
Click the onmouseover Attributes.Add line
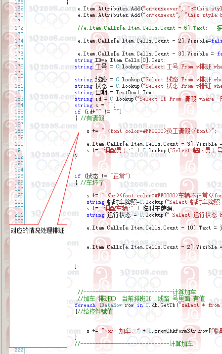[150, 8]
